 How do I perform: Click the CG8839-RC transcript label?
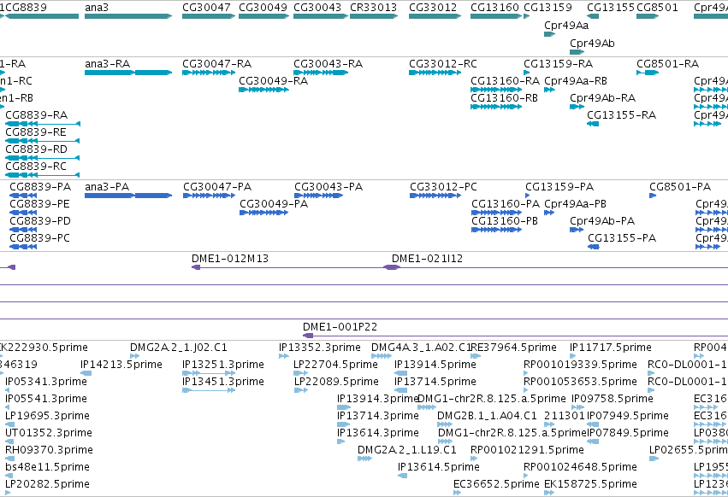(x=36, y=167)
